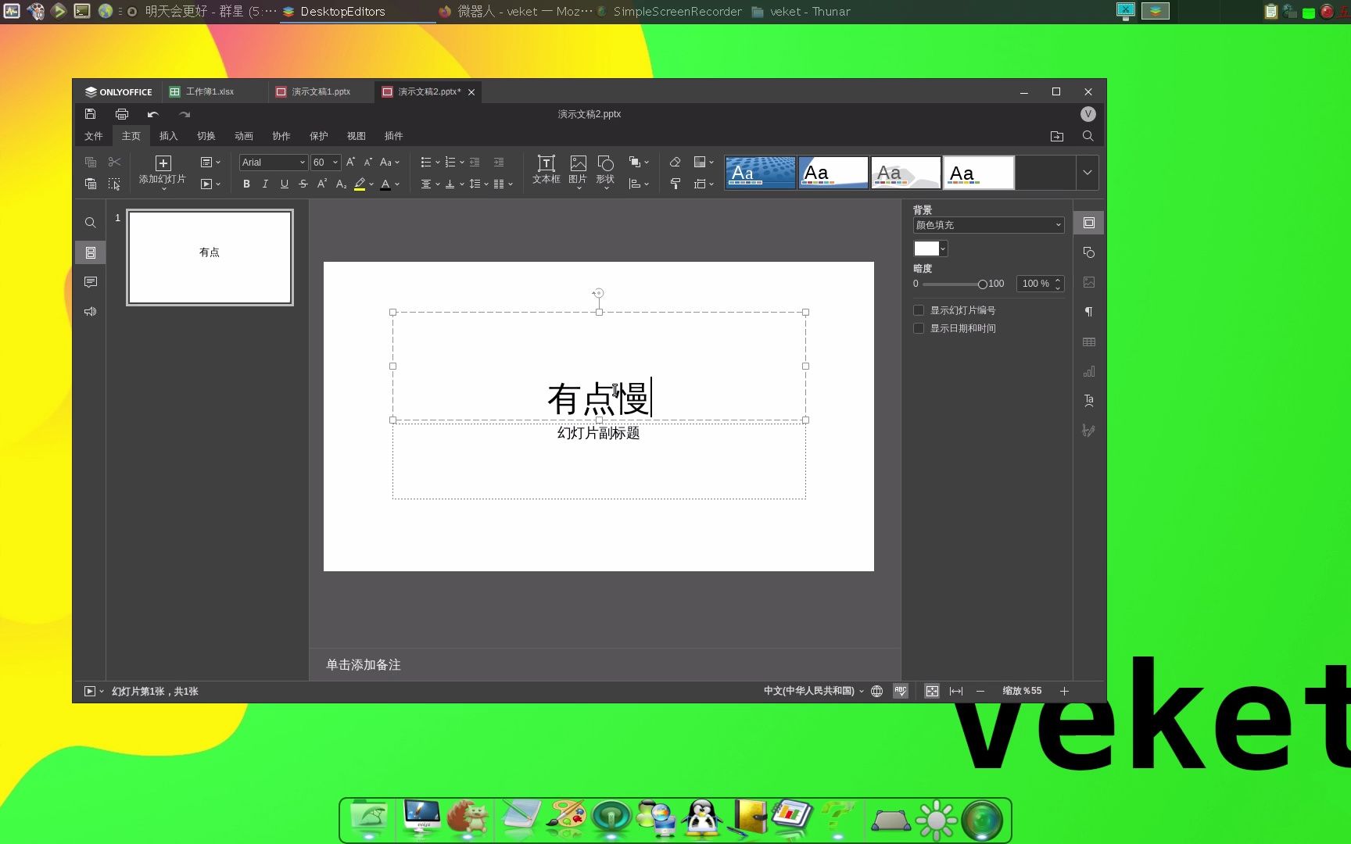Open the search panel in the left sidebar

coord(90,223)
